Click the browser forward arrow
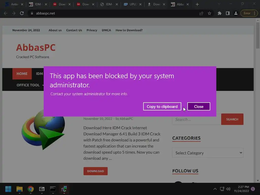The width and height of the screenshot is (260, 195). coord(14,13)
